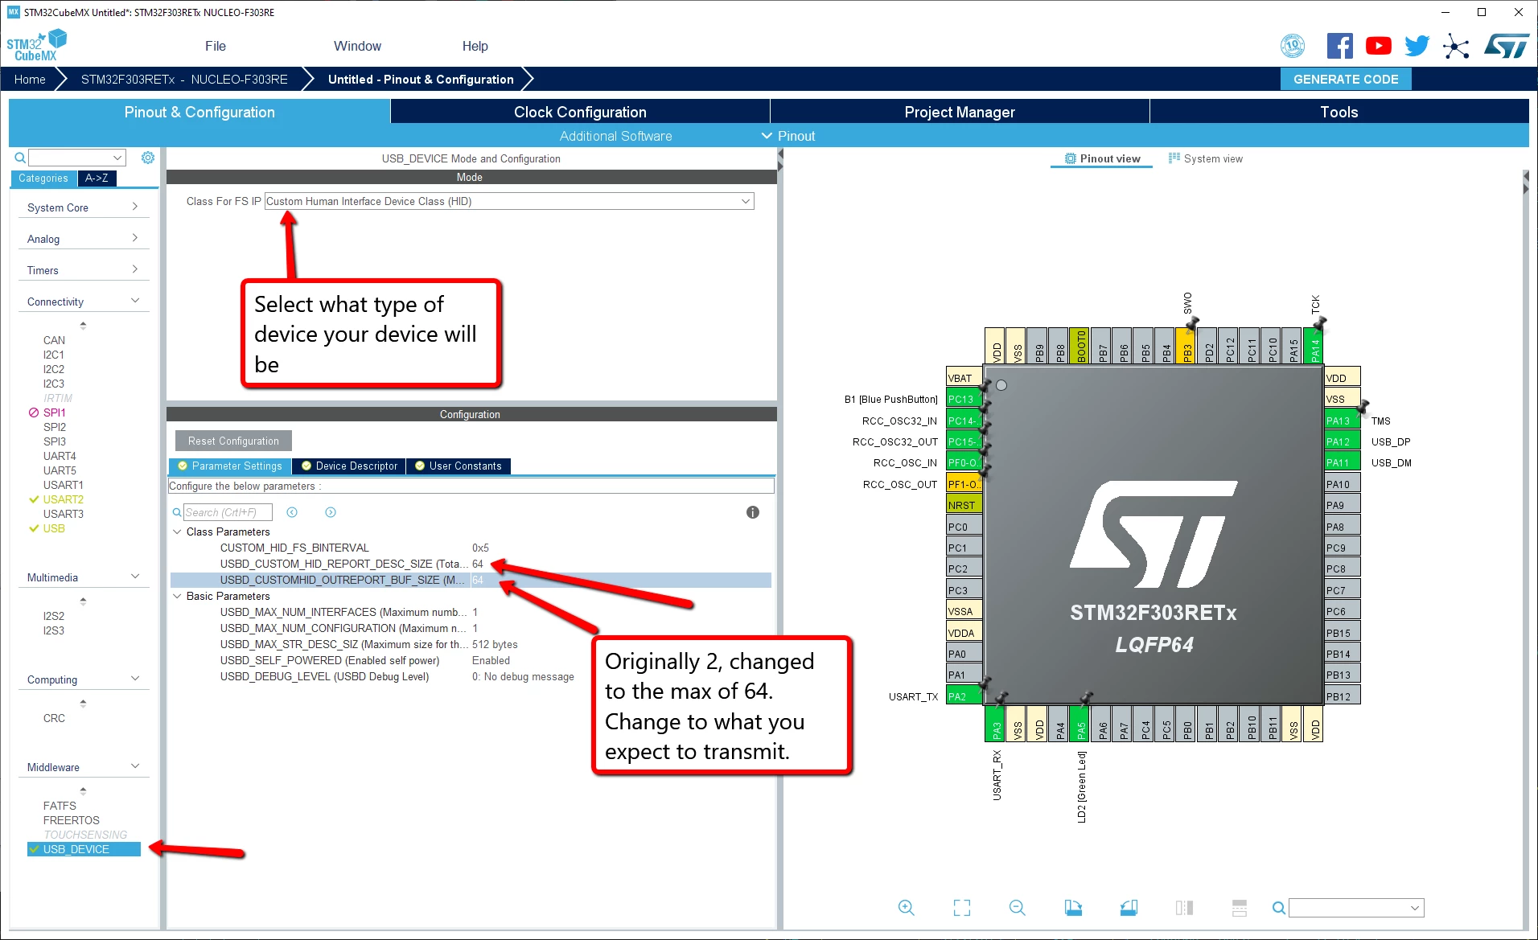Go to next parameter search result
The width and height of the screenshot is (1538, 940).
tap(331, 512)
